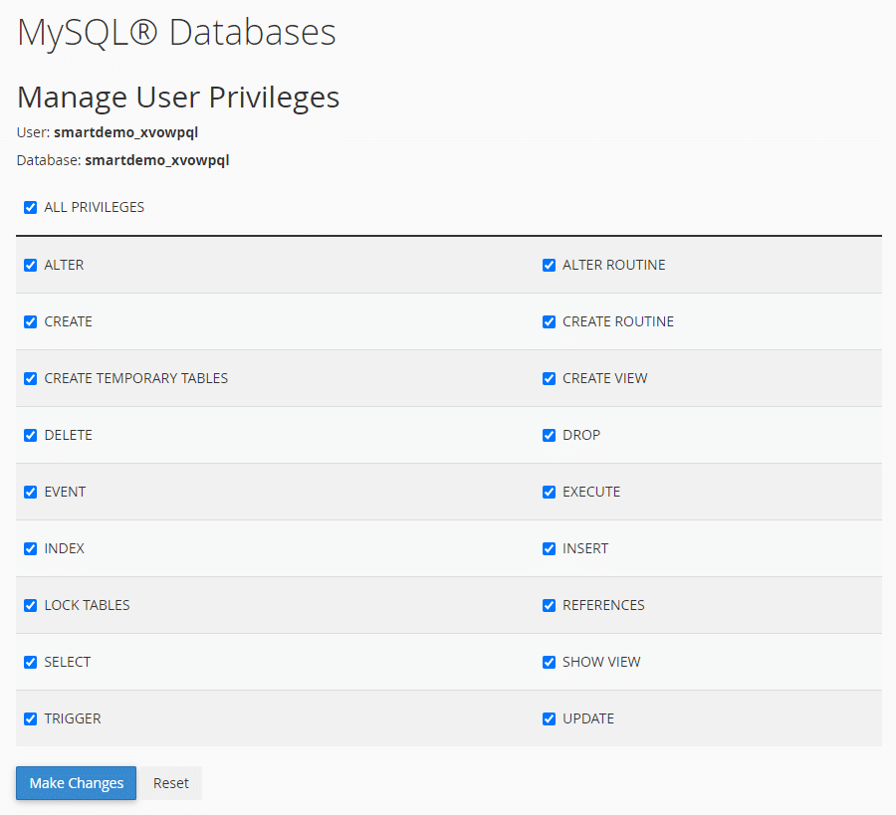Uncheck the SELECT privilege checkbox

click(30, 662)
